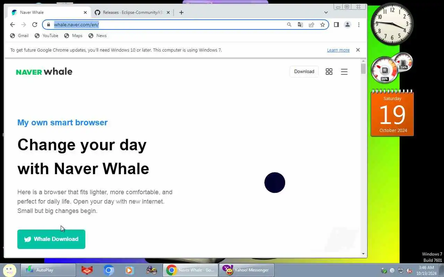Open the Maps bookmark
The width and height of the screenshot is (444, 277).
74,36
